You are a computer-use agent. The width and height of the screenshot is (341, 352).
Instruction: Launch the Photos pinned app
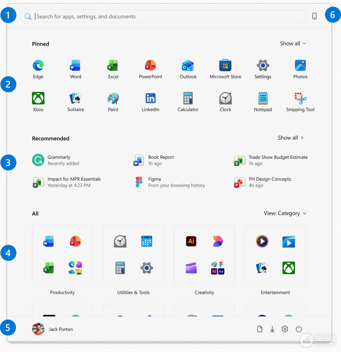pyautogui.click(x=300, y=69)
